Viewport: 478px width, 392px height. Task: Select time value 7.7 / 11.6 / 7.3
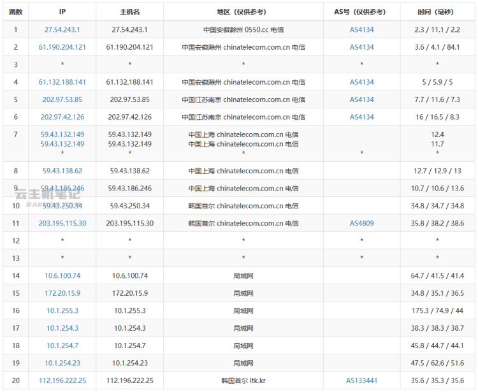(x=437, y=99)
